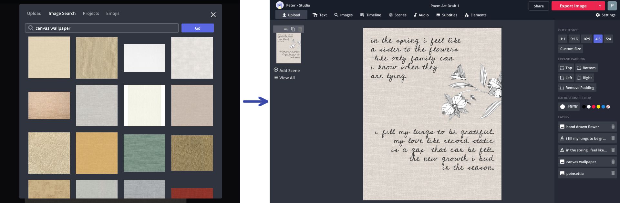The width and height of the screenshot is (620, 203).
Task: Click the drag-handle icon above the scene thumbnail
Action: 286,29
